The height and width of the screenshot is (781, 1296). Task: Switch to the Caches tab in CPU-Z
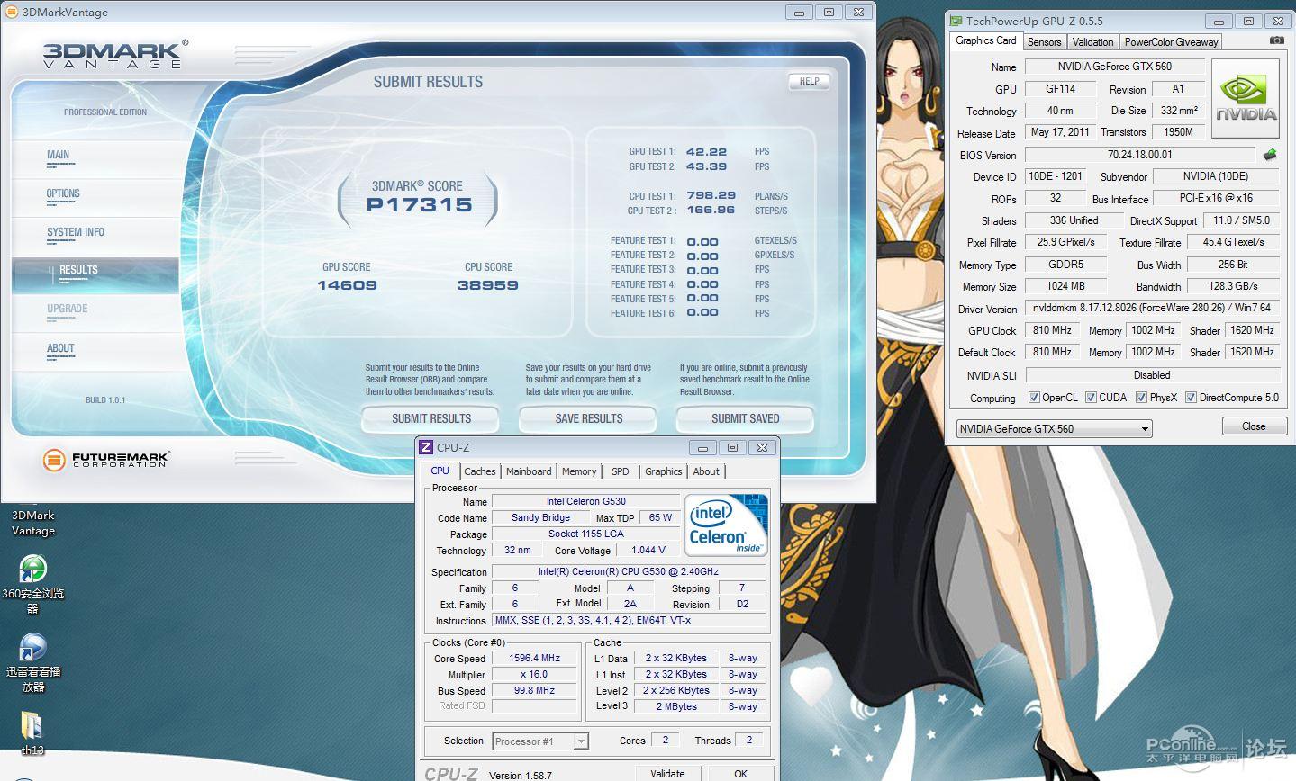coord(480,471)
